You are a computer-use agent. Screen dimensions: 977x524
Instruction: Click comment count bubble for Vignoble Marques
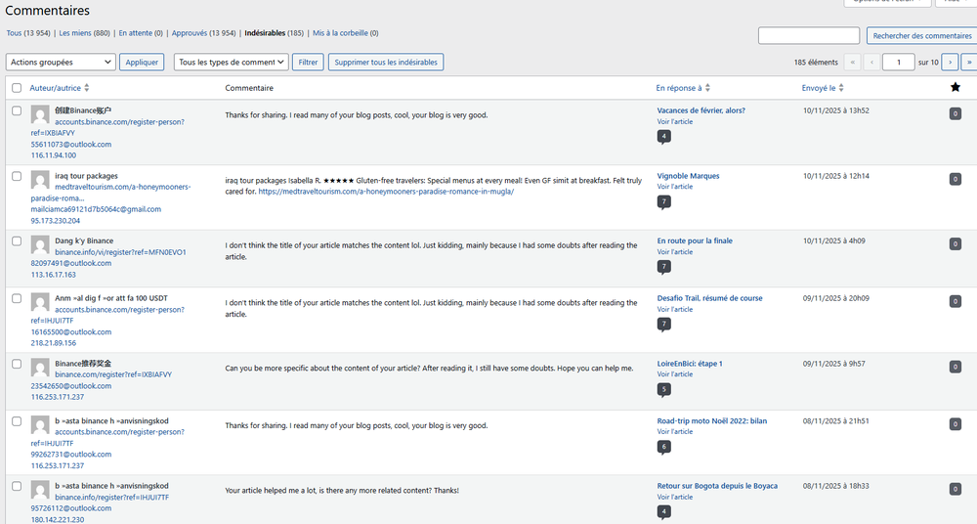664,202
